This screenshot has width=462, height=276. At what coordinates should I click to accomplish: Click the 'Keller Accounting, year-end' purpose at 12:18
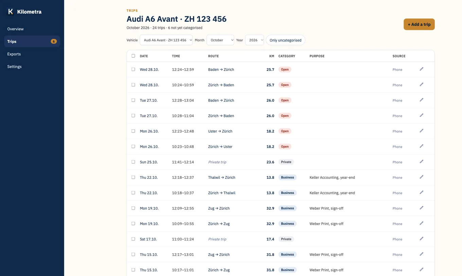pos(332,177)
